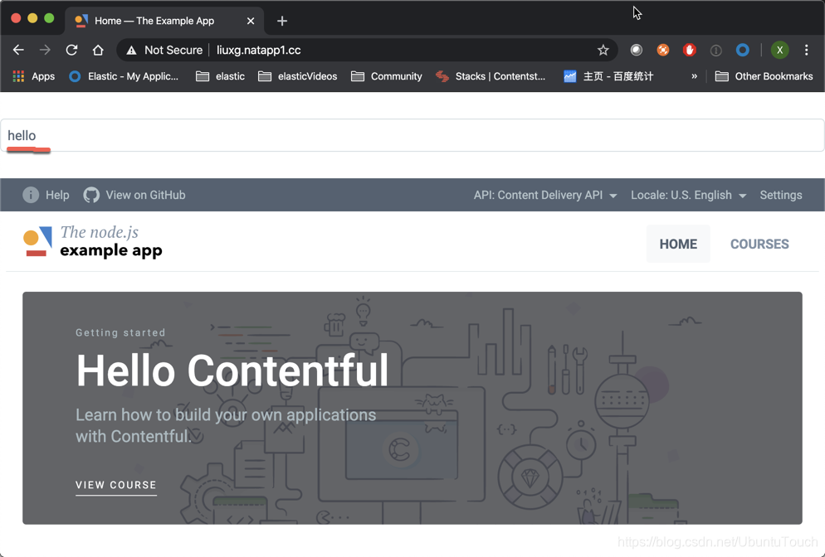The height and width of the screenshot is (557, 825).
Task: Open the Chrome three-dot menu
Action: point(806,50)
